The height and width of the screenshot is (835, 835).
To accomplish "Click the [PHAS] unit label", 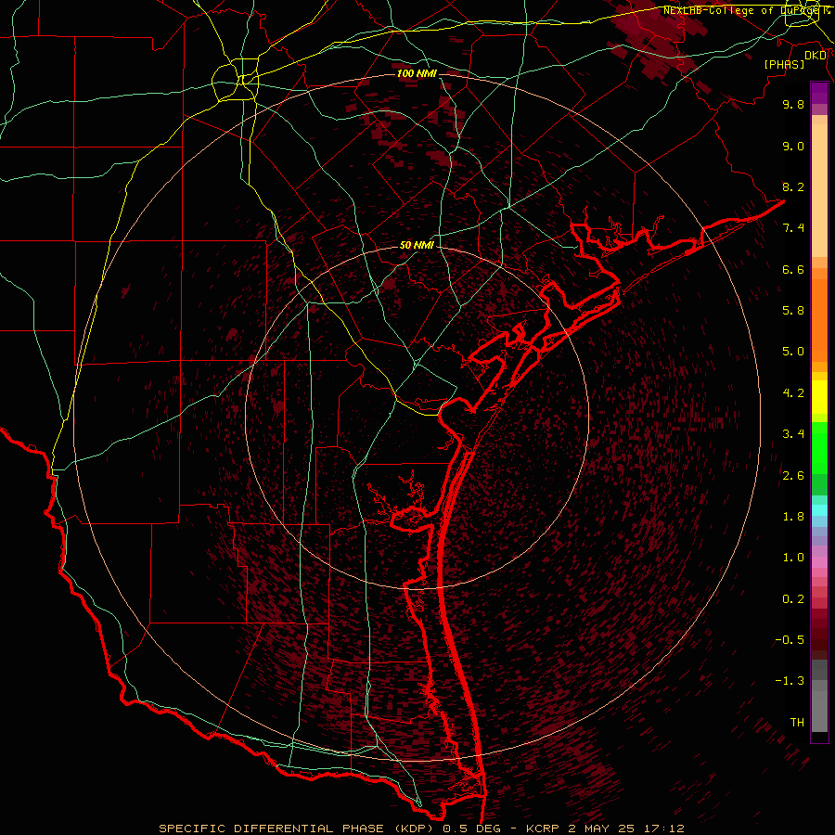I will [x=784, y=64].
